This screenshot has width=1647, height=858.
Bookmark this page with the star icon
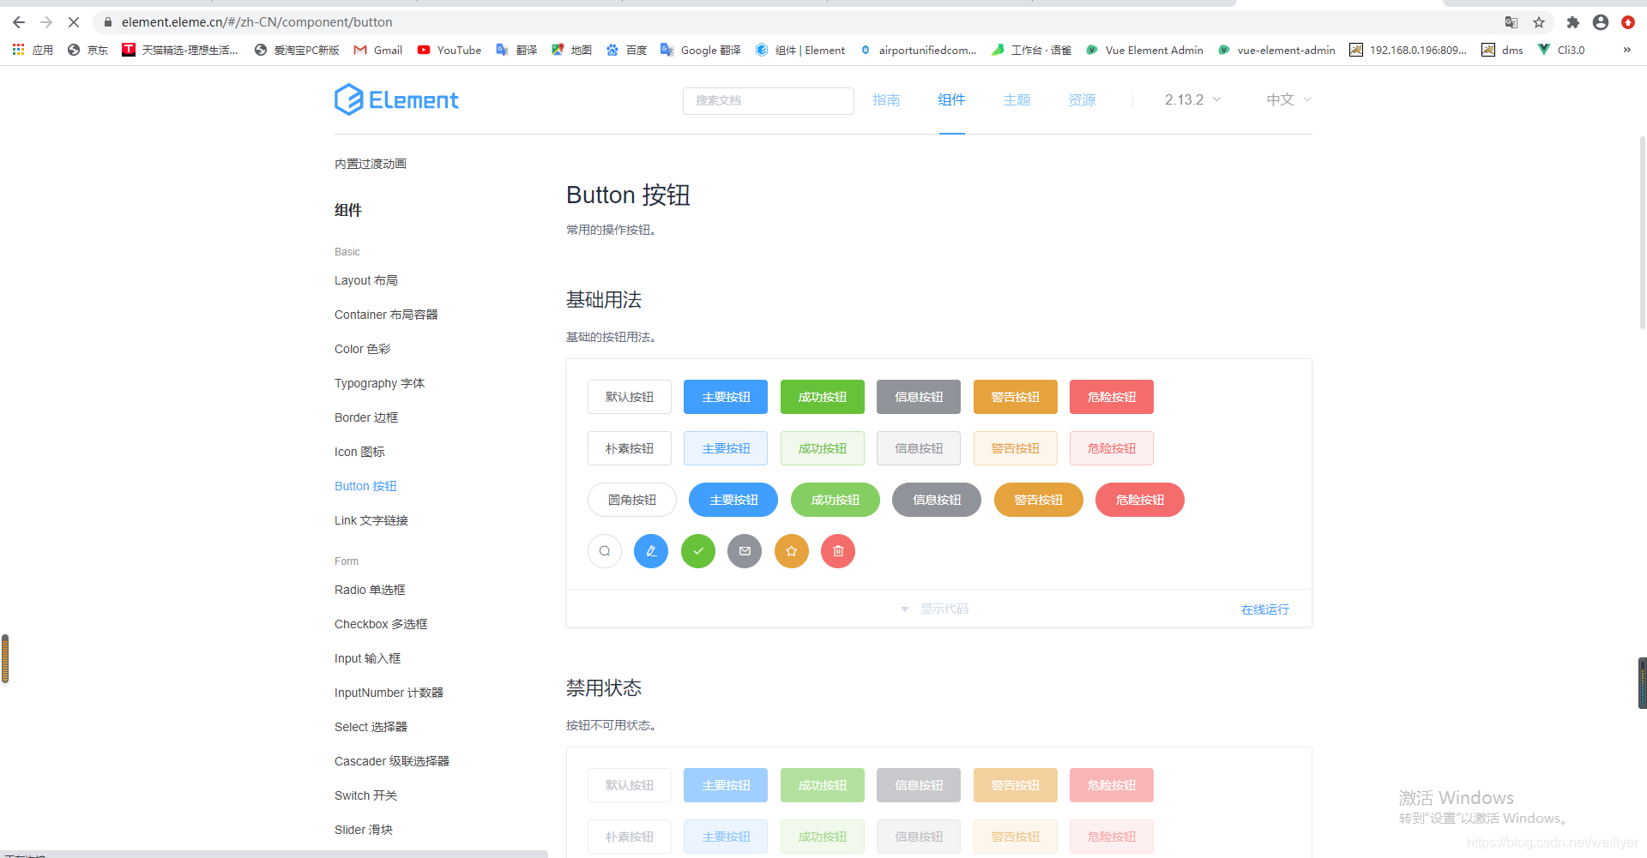coord(1539,22)
